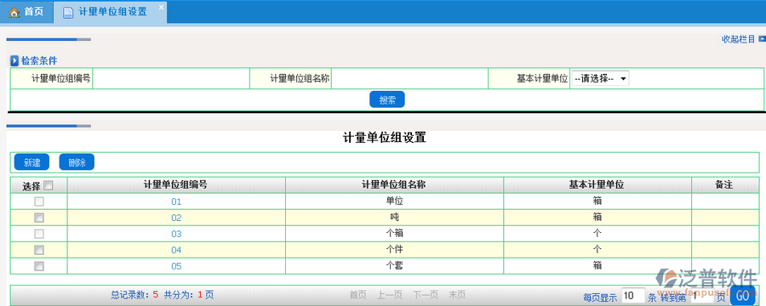The image size is (766, 306).
Task: Open the unit group link 03
Action: point(176,234)
